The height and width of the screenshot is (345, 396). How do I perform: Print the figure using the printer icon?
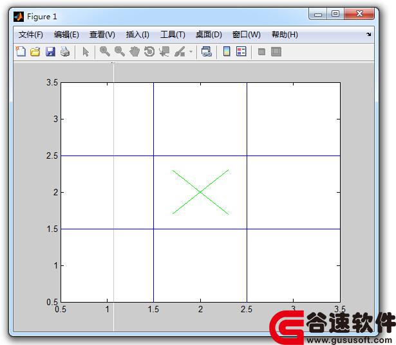tap(65, 51)
